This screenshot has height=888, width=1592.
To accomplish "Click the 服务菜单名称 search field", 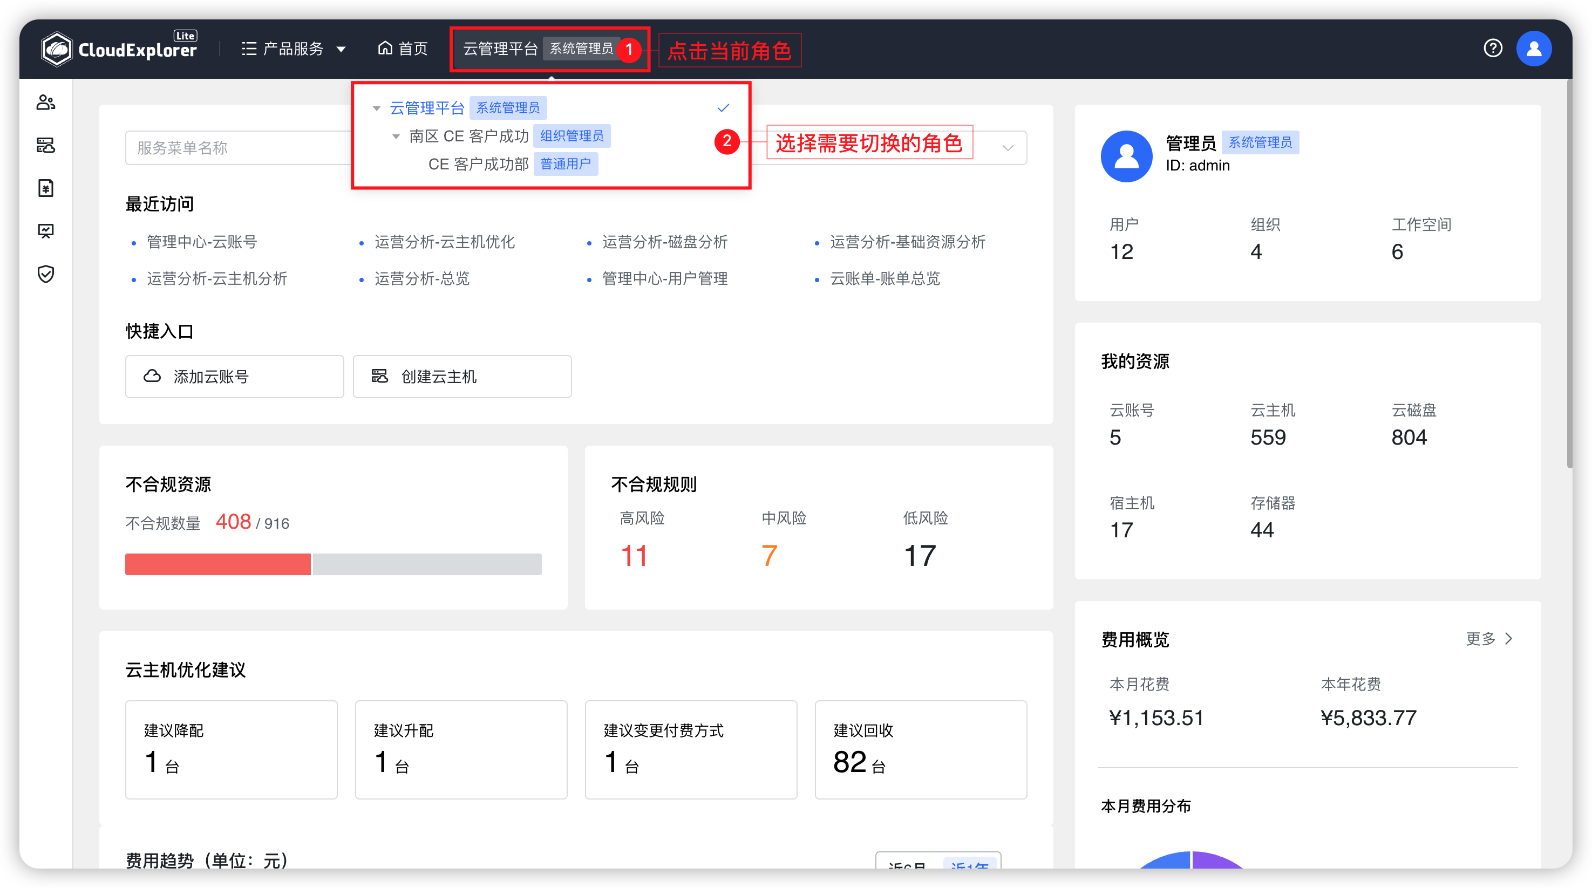I will pyautogui.click(x=238, y=148).
